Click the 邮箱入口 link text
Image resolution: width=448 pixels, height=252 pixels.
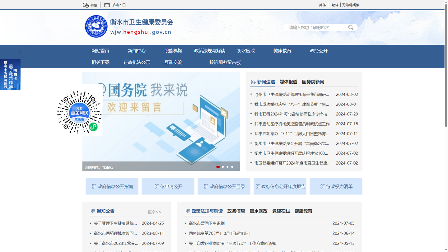[119, 5]
